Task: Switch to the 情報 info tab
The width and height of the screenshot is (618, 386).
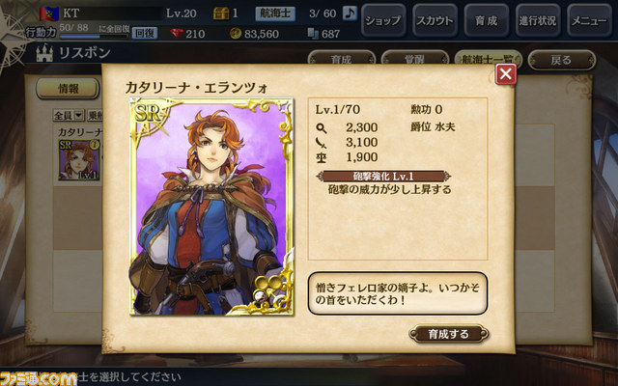Action: (x=68, y=88)
